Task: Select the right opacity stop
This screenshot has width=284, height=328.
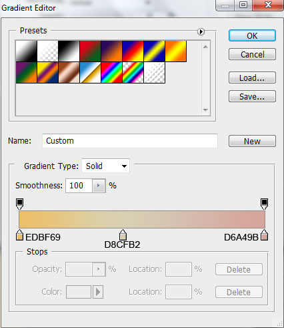Action: coord(264,204)
